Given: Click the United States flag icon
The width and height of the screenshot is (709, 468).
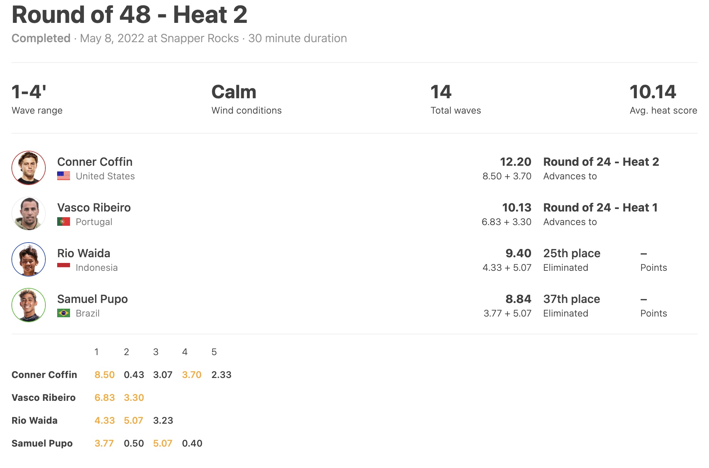Looking at the screenshot, I should pyautogui.click(x=64, y=176).
